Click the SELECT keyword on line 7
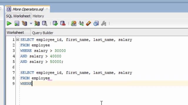The image size is (188, 105). pos(27,73)
